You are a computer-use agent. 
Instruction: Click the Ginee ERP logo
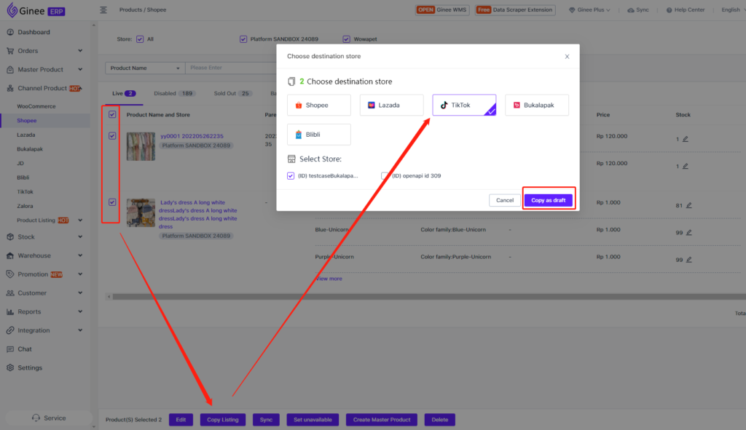36,10
